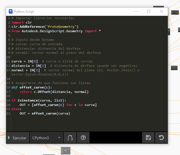Click the '# Inputs desde Dynamo' comment

pyautogui.click(x=33, y=40)
